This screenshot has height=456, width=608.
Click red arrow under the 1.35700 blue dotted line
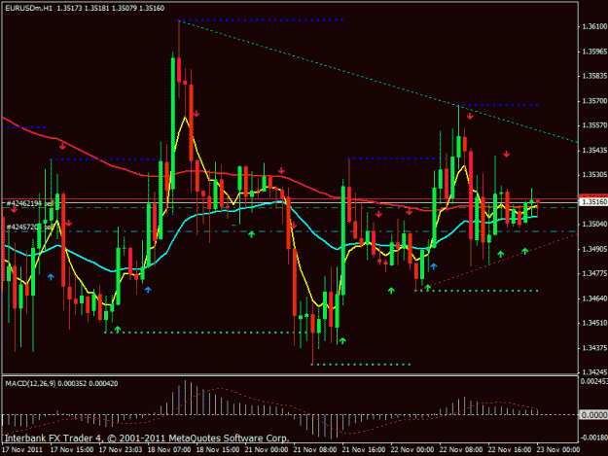[470, 116]
